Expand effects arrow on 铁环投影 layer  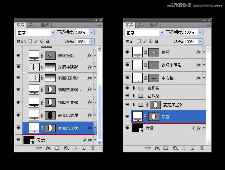pyautogui.click(x=95, y=55)
